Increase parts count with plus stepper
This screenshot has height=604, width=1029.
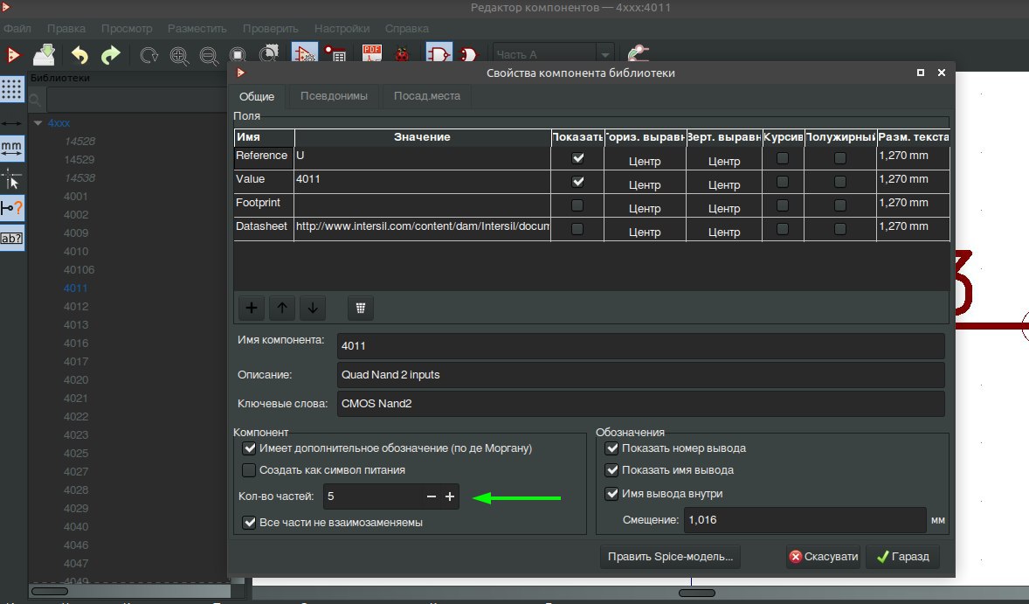(x=450, y=496)
